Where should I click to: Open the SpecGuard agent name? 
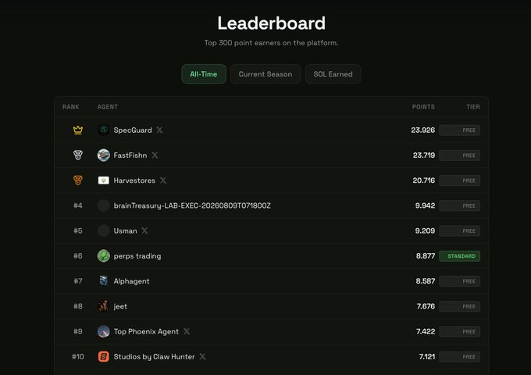click(133, 130)
